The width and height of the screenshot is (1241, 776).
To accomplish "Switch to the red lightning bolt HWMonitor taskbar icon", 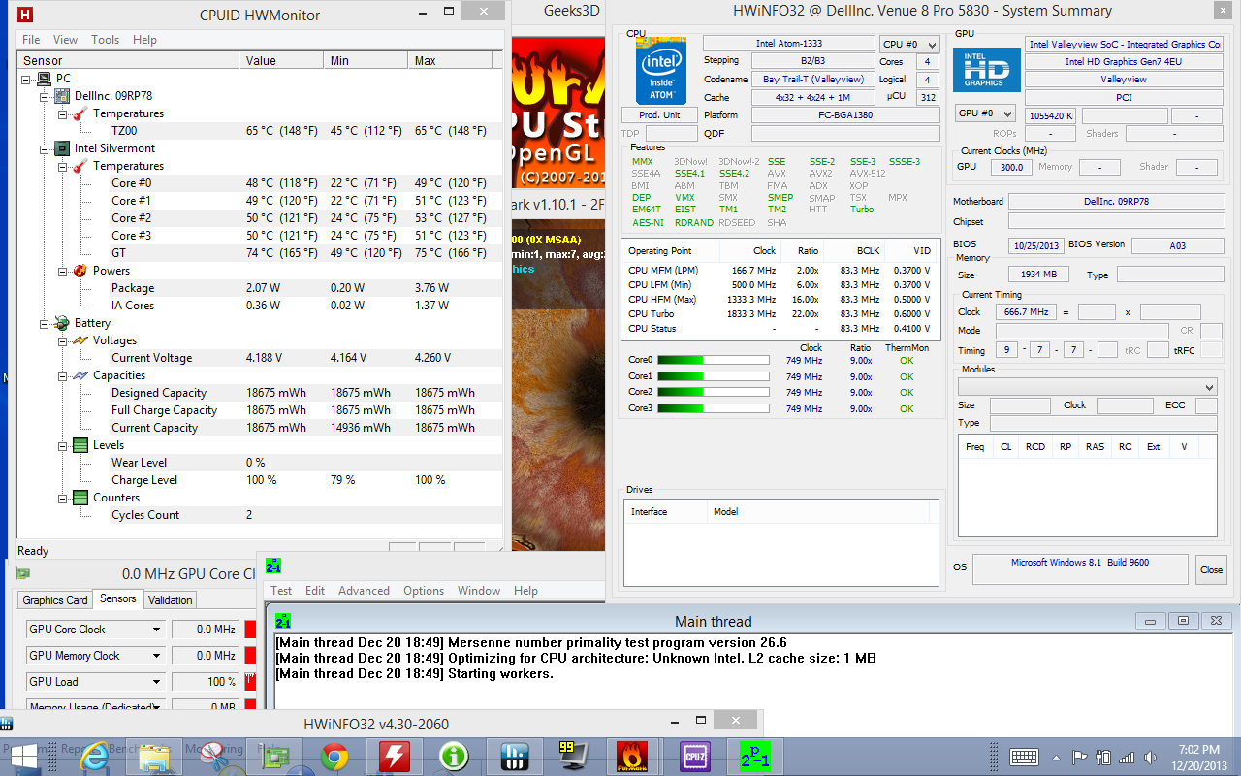I will pos(396,756).
